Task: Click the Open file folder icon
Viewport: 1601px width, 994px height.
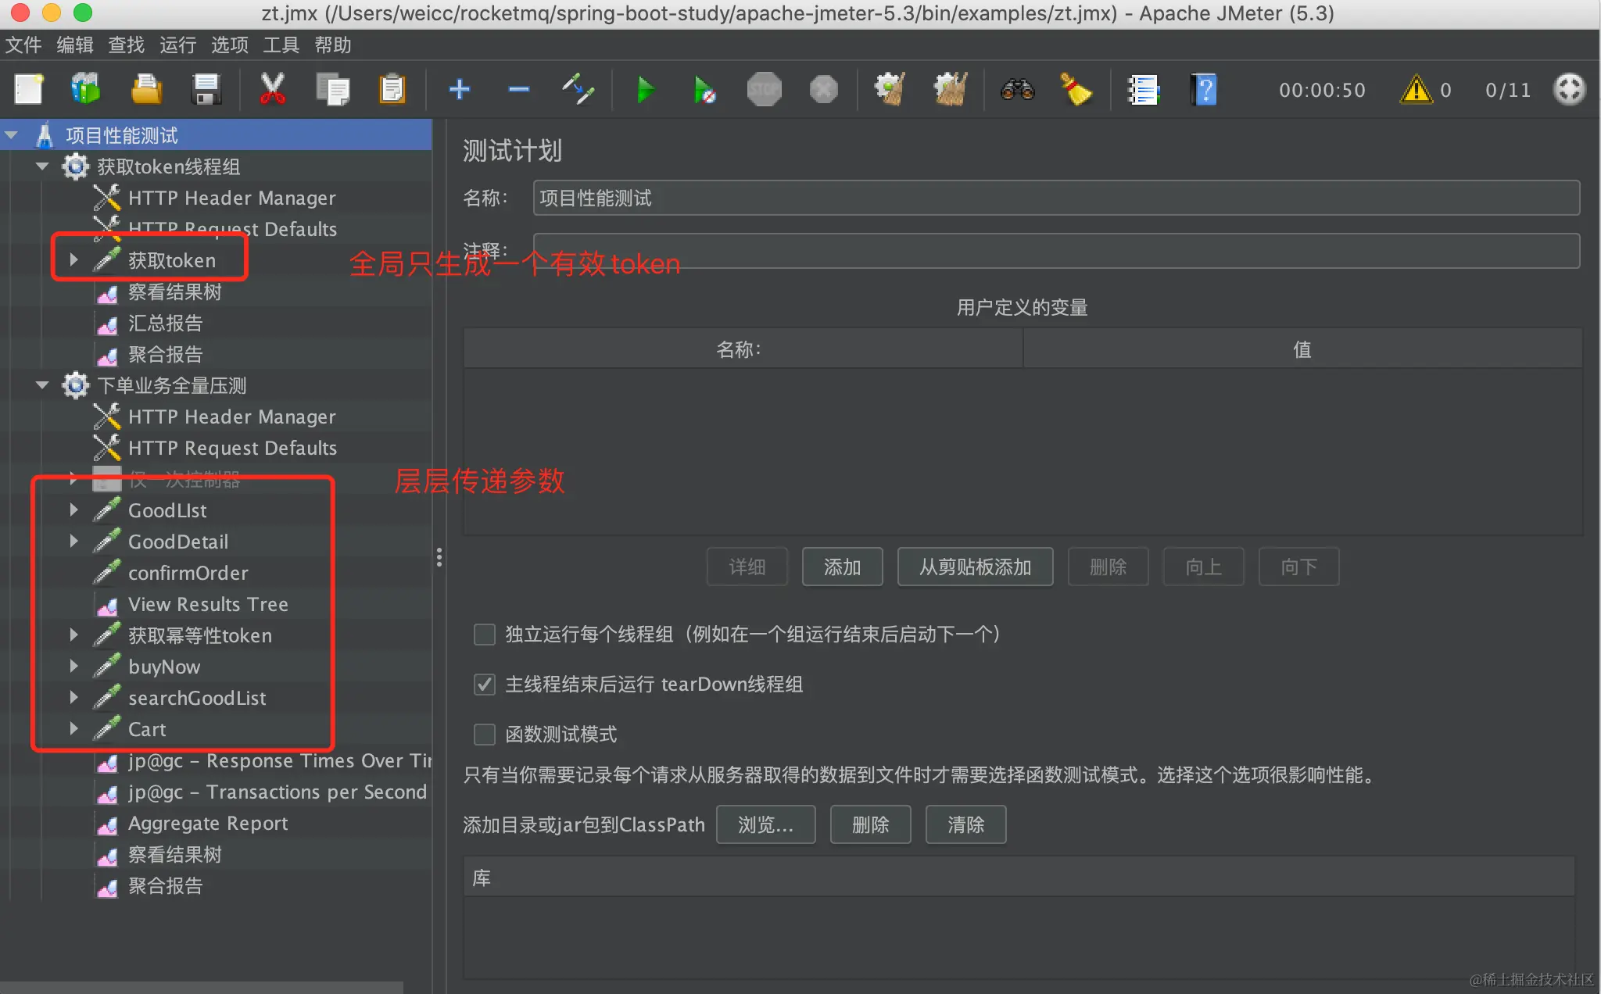Action: point(146,90)
